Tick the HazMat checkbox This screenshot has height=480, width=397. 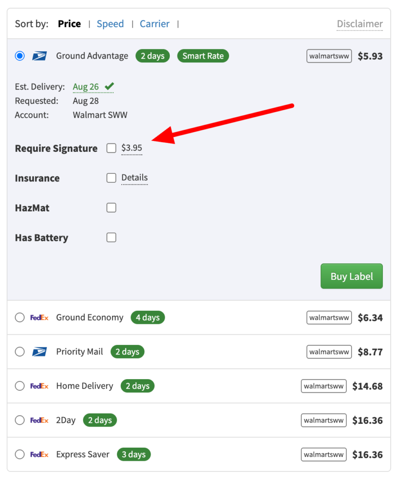pyautogui.click(x=111, y=208)
